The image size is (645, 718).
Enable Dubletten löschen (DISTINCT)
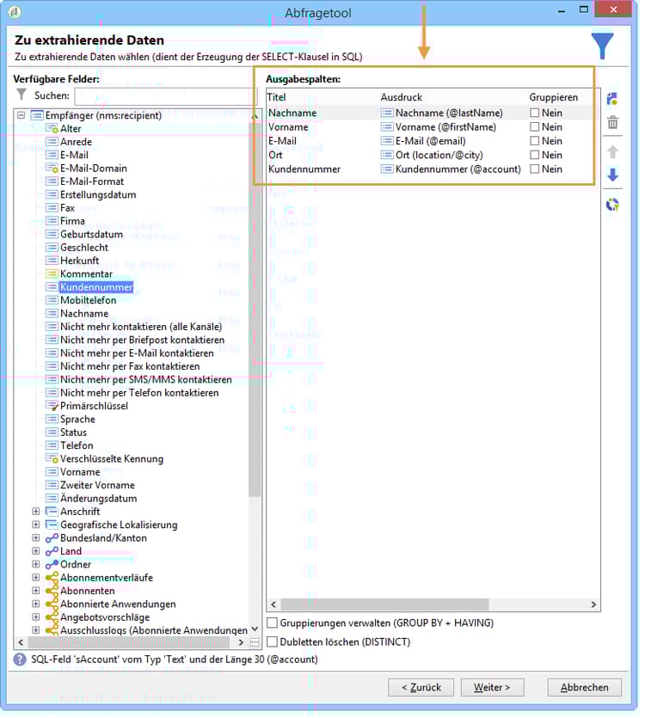click(272, 641)
